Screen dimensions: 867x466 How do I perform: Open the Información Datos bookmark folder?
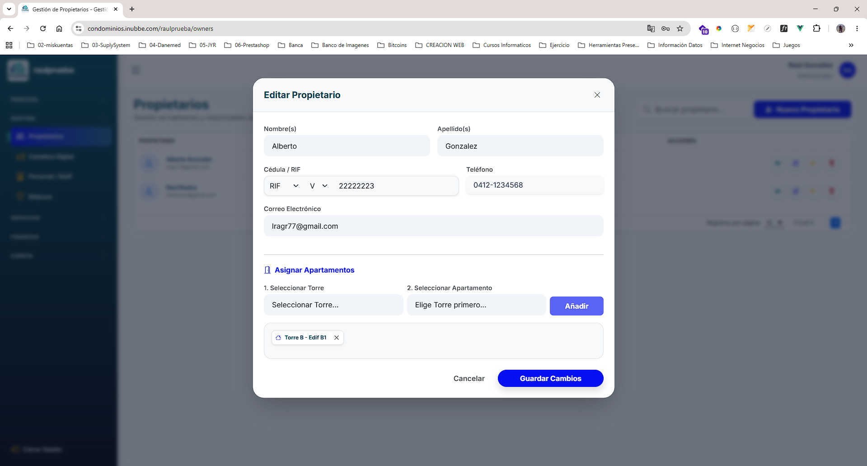[x=675, y=45]
